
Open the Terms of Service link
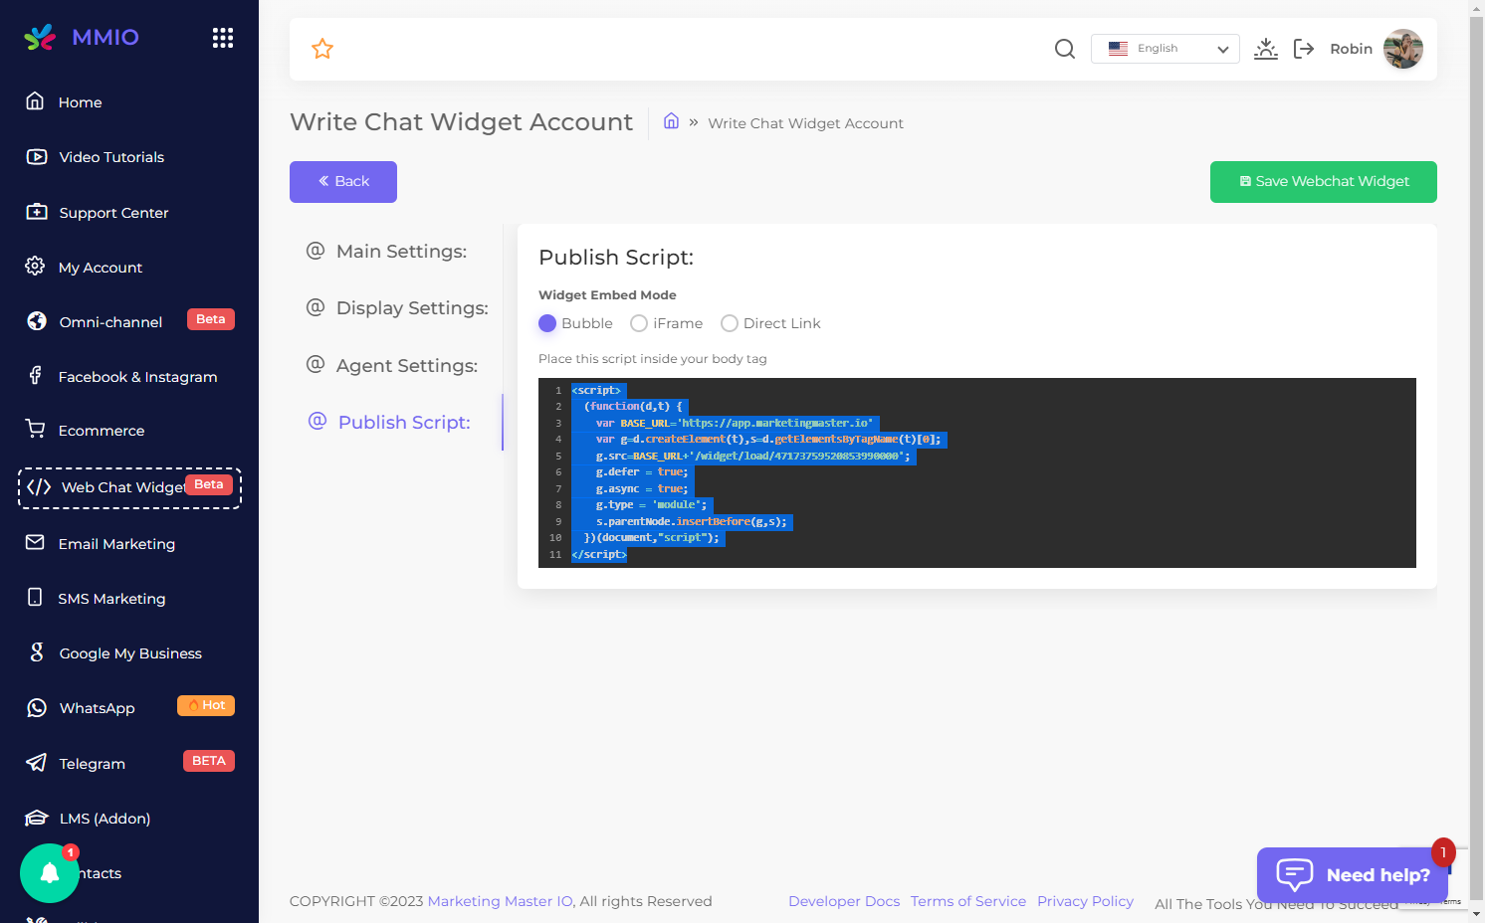968,901
